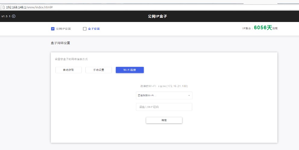Switch to the 盒子设置 tab

coord(94,29)
